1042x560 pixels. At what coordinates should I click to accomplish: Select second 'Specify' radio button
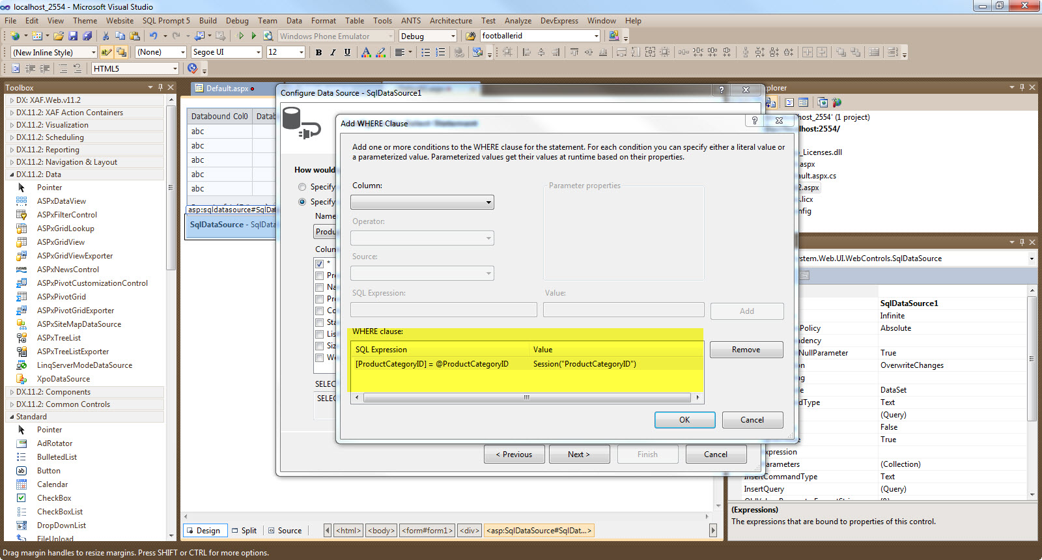[x=302, y=202]
